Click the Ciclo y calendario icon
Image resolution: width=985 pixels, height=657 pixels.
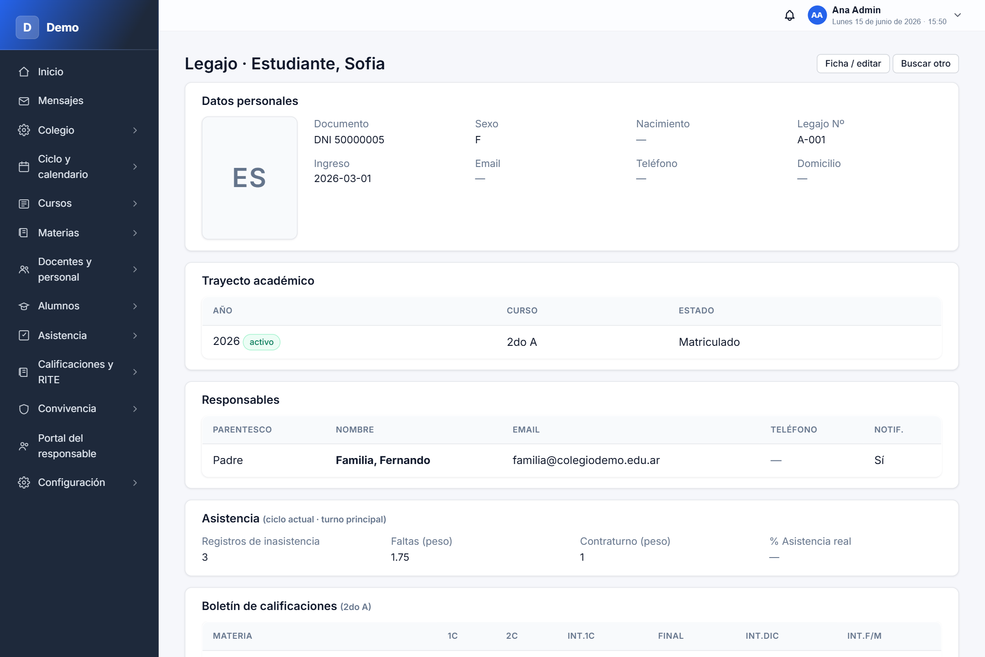[x=24, y=167]
